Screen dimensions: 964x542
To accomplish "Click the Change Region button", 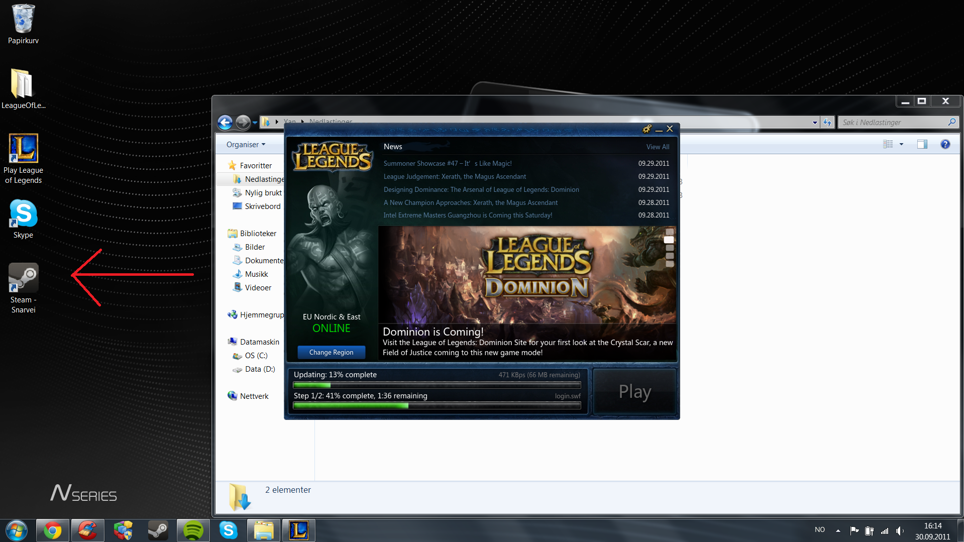I will [x=331, y=352].
